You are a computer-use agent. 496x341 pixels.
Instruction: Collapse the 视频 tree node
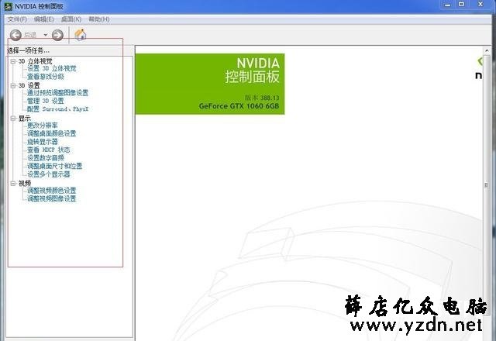coord(13,183)
